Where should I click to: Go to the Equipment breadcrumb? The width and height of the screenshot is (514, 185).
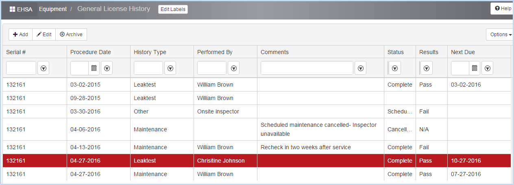pos(53,9)
